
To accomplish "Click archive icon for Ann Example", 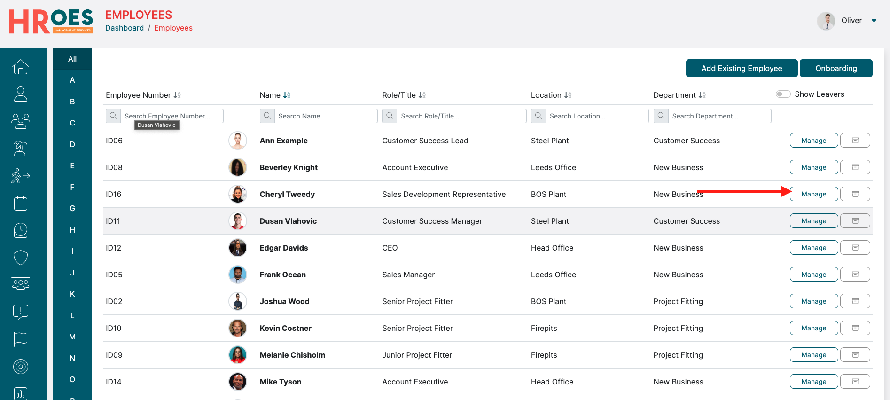I will pyautogui.click(x=855, y=141).
